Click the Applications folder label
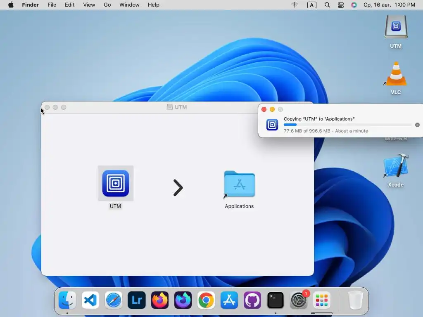The width and height of the screenshot is (423, 317). coord(239,206)
